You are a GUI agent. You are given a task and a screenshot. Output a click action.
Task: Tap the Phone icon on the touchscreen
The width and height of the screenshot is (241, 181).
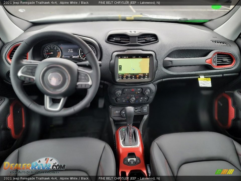(142, 77)
